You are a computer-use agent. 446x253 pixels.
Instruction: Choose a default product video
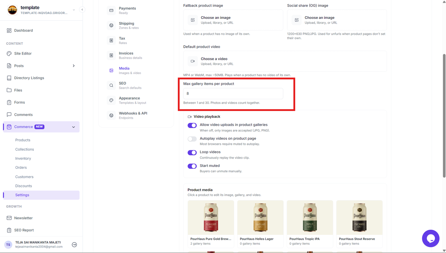click(x=285, y=61)
